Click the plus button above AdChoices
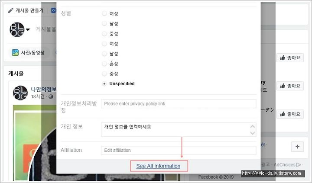 pos(297,147)
